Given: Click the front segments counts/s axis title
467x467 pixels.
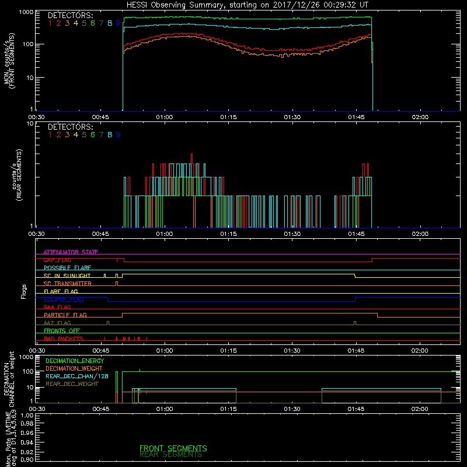Looking at the screenshot, I should (x=9, y=61).
